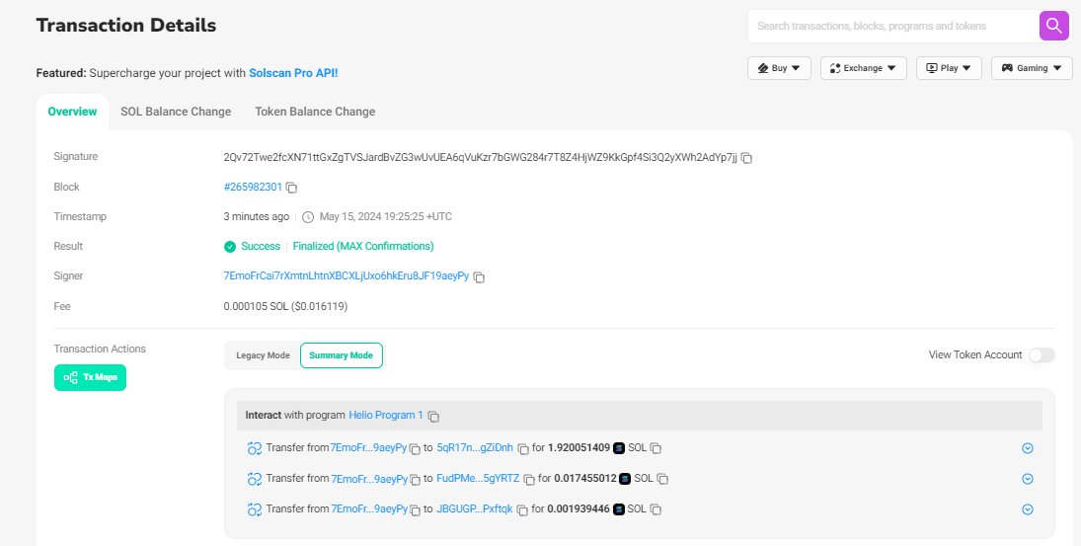
Task: Open the Play dropdown
Action: [949, 68]
